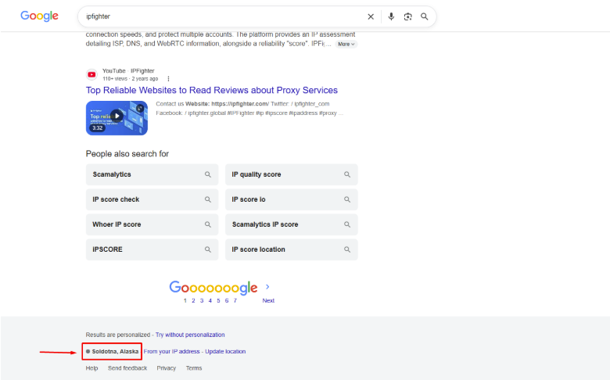610x380 pixels.
Task: Click the magnifier search button
Action: click(425, 16)
